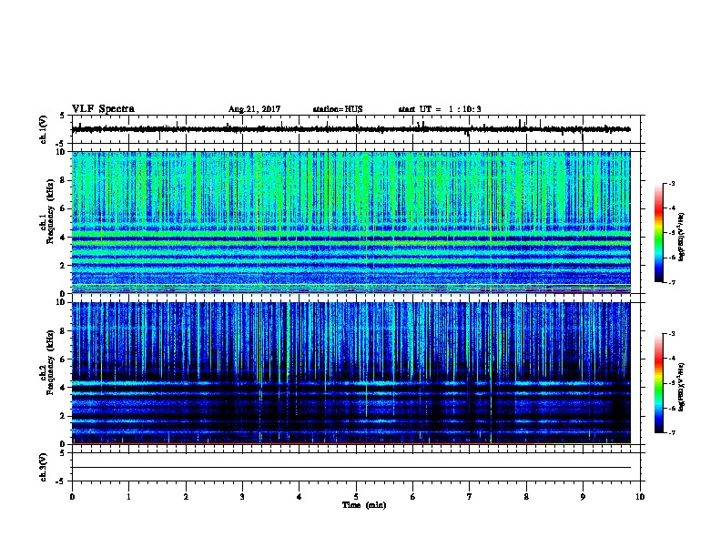Click the log(PSD) label of the lower colorbar
The height and width of the screenshot is (557, 721).
(x=681, y=387)
